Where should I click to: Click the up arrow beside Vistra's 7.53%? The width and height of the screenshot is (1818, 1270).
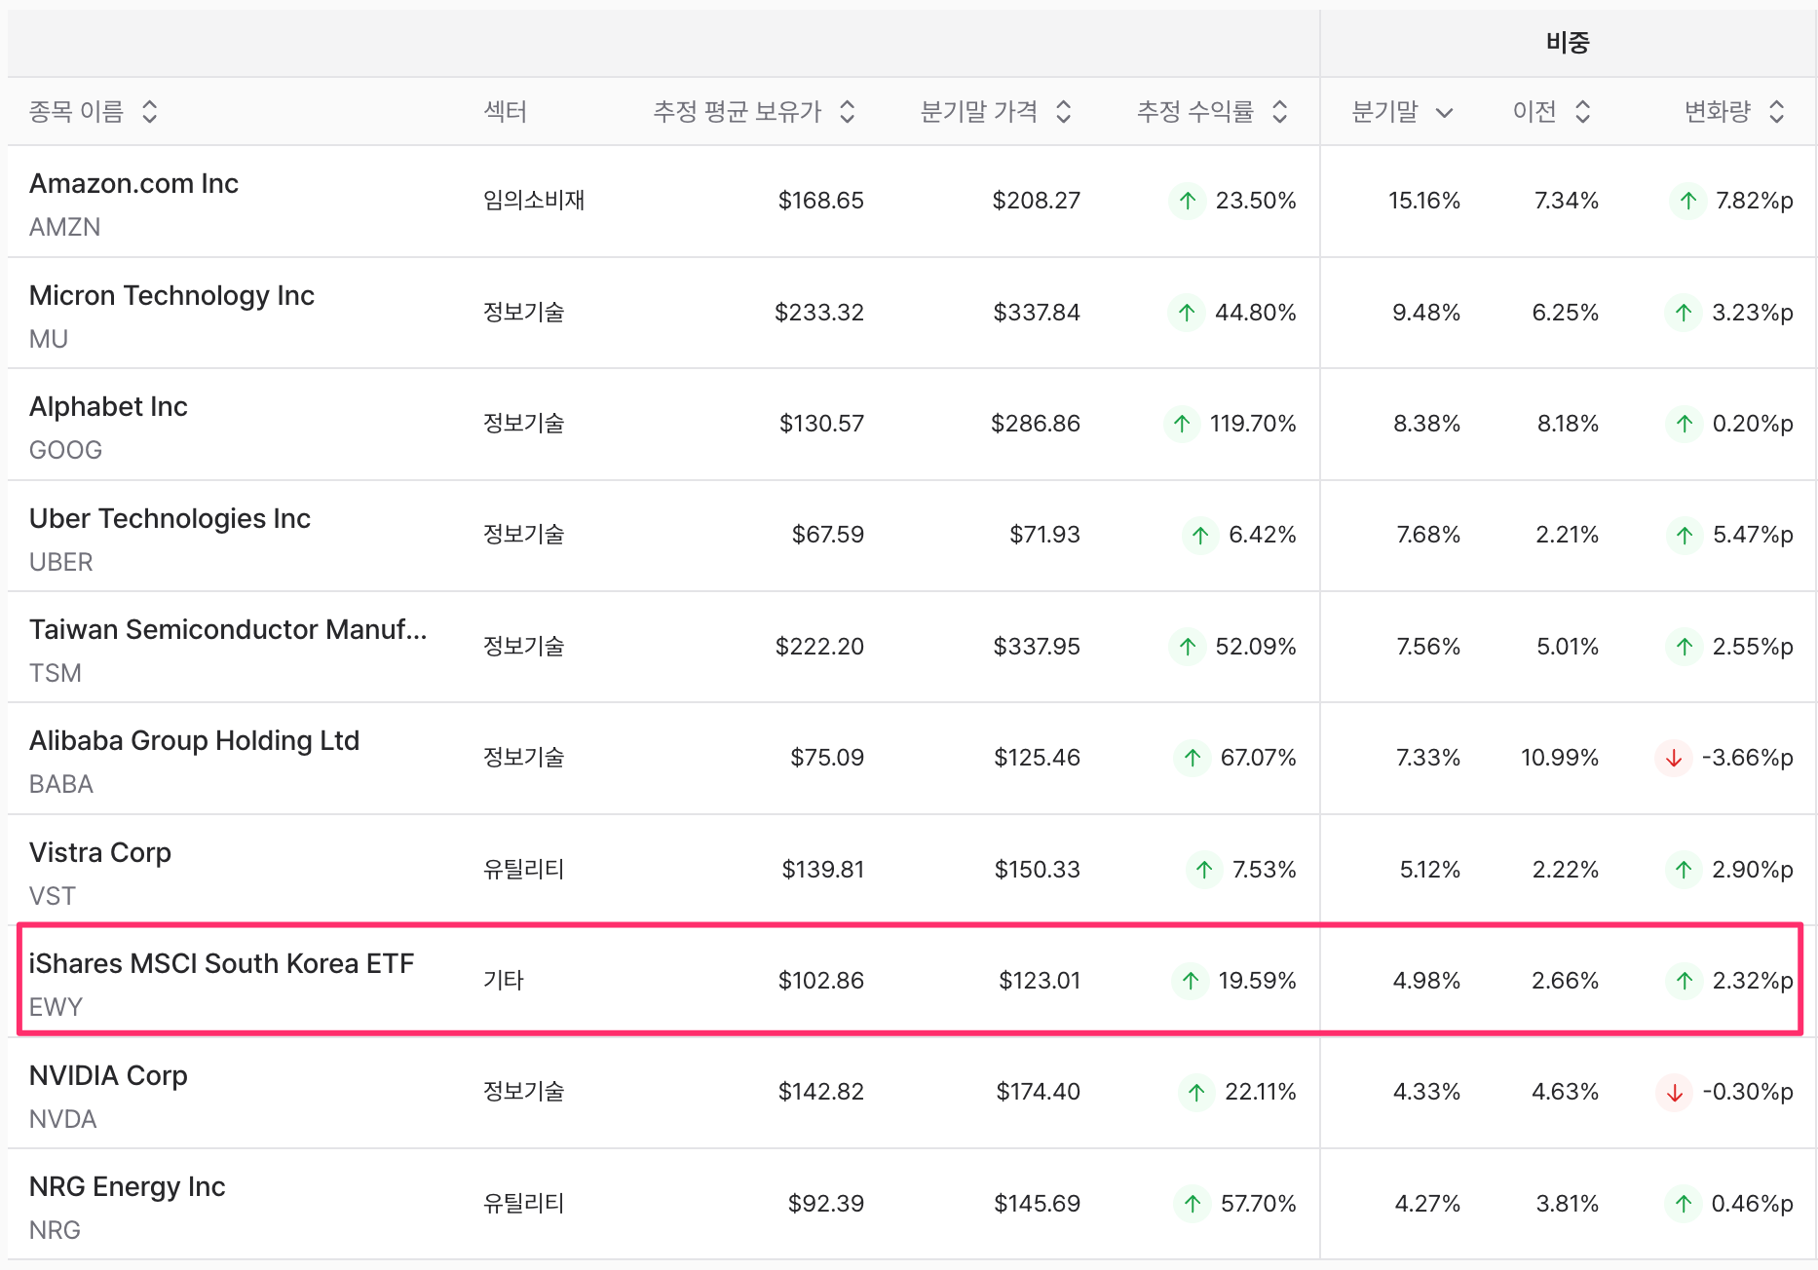point(1204,870)
